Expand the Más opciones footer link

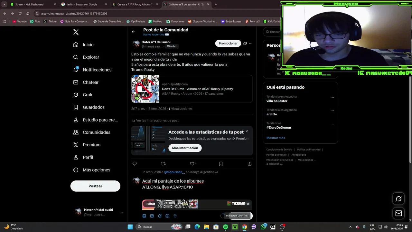pyautogui.click(x=306, y=160)
